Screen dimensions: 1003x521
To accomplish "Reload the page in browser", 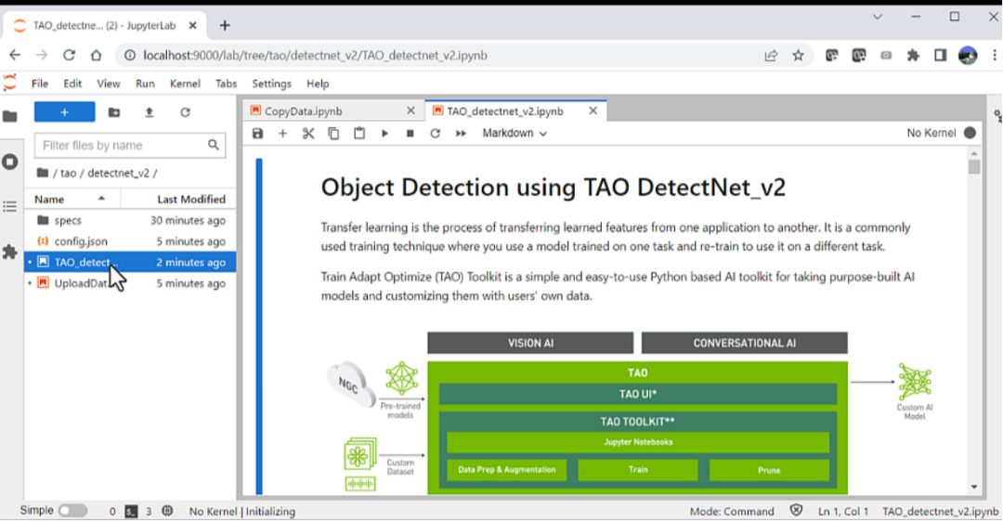I will (69, 56).
